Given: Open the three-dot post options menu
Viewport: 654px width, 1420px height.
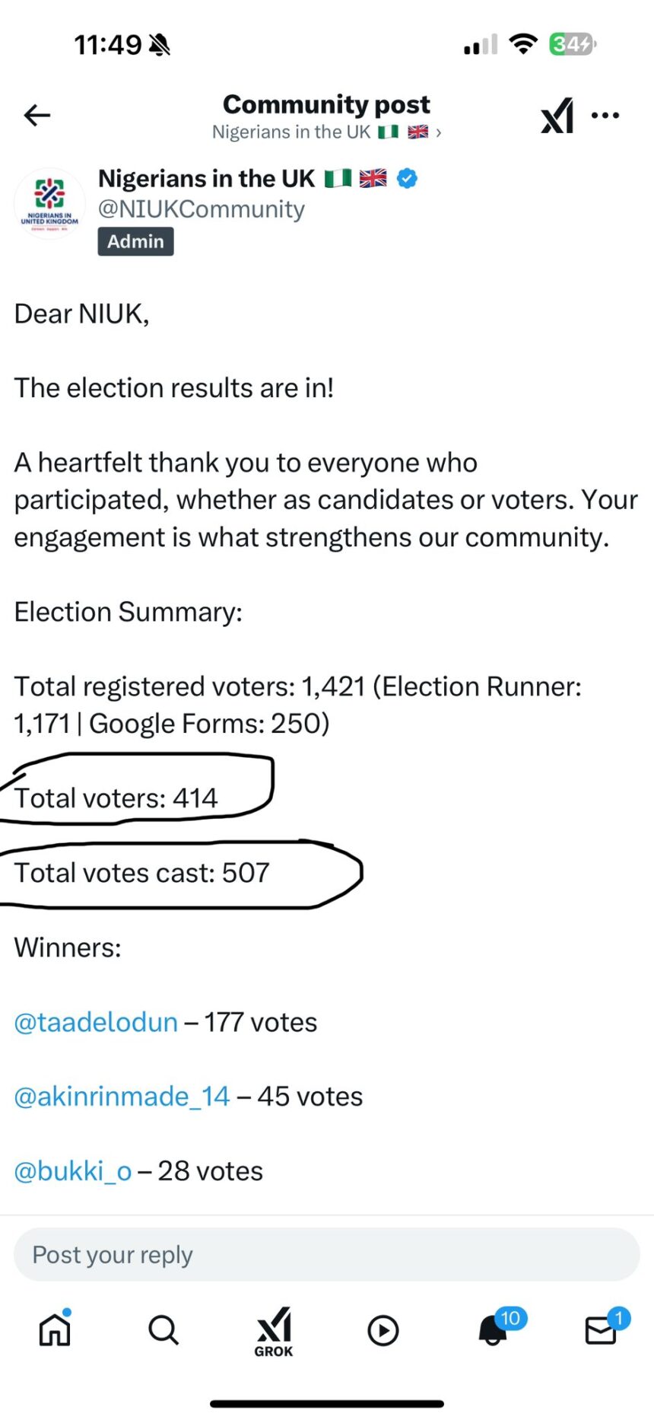Looking at the screenshot, I should pos(605,115).
